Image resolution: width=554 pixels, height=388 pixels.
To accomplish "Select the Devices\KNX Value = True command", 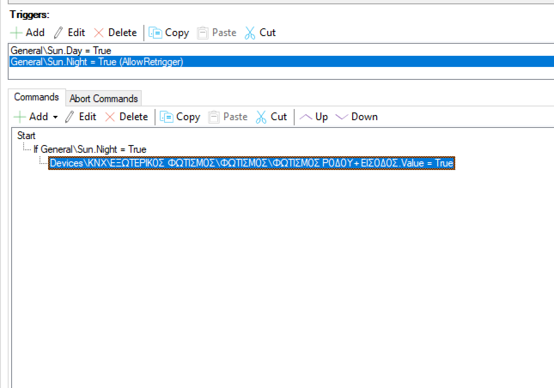I will coord(251,163).
